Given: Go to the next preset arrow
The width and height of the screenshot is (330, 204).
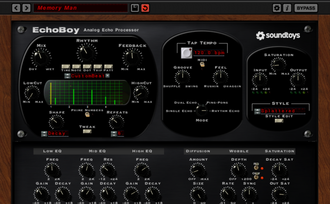Looking at the screenshot, I should (26, 8).
